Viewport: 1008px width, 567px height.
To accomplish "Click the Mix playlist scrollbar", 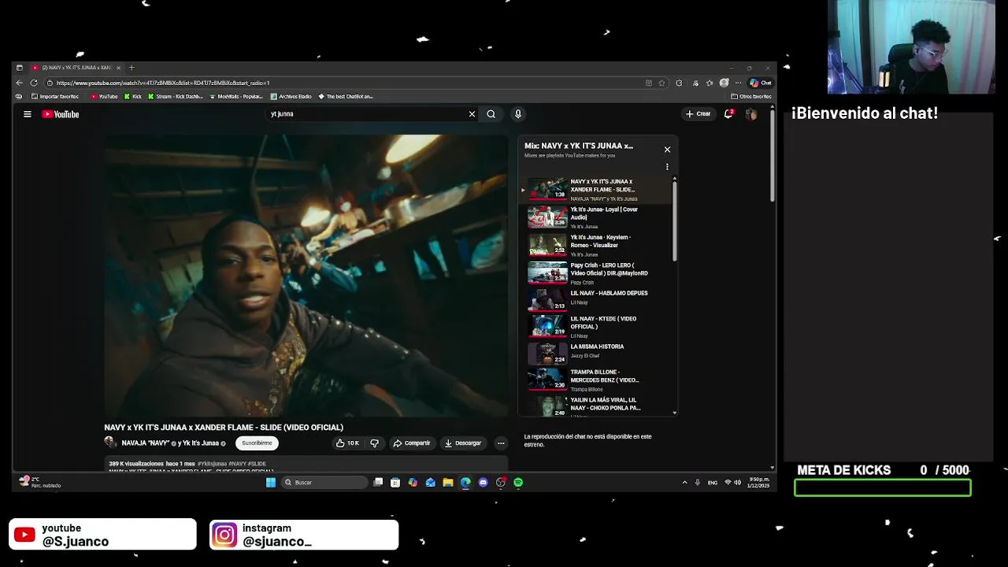I will pos(674,220).
